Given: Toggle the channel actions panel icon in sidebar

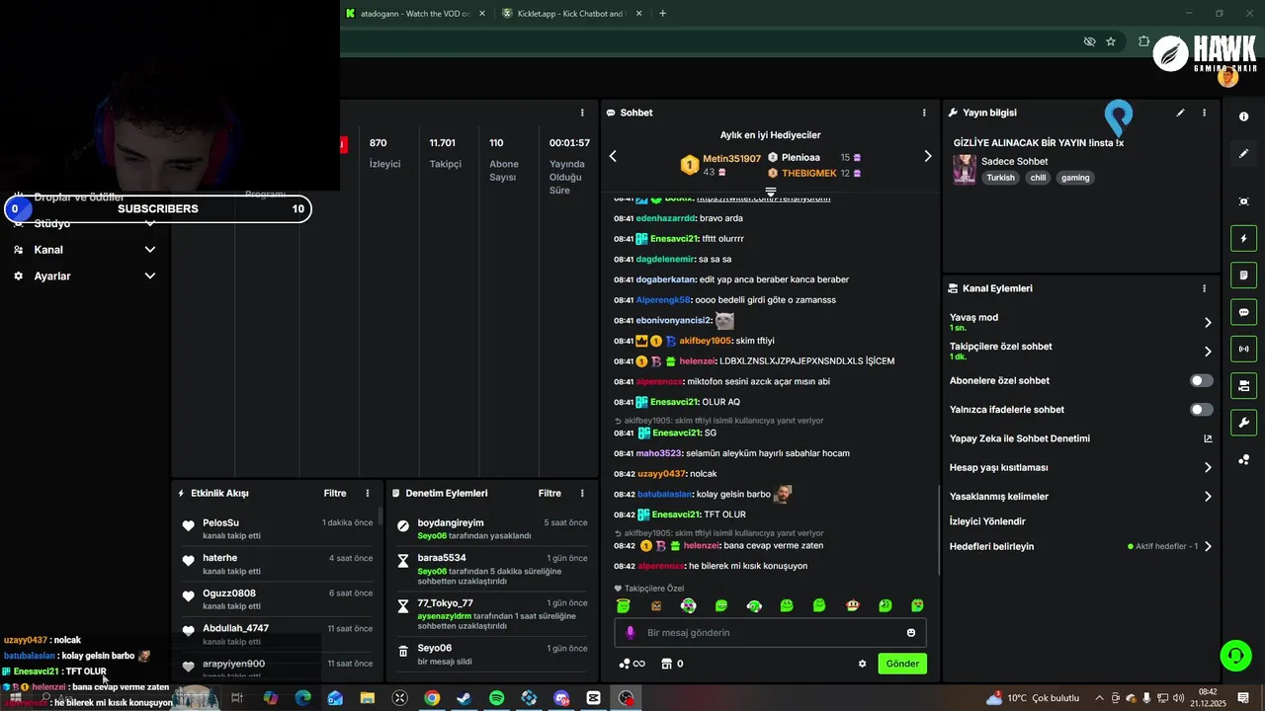Looking at the screenshot, I should [x=1243, y=385].
